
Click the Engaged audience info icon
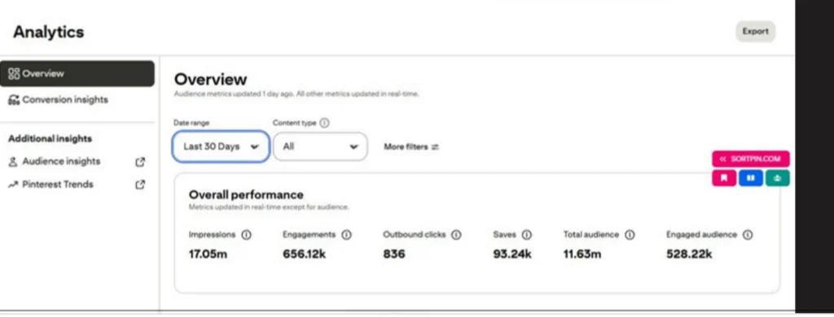[748, 235]
